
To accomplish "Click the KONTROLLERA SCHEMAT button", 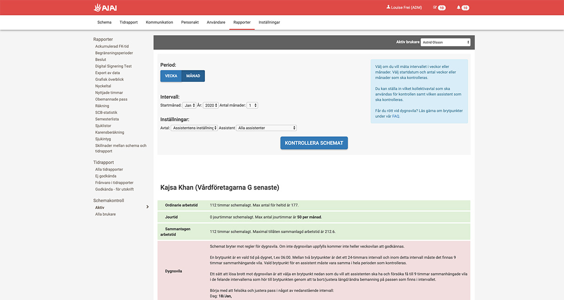I will pos(314,143).
